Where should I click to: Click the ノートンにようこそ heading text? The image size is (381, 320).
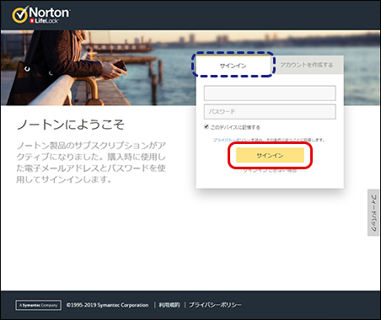[71, 125]
